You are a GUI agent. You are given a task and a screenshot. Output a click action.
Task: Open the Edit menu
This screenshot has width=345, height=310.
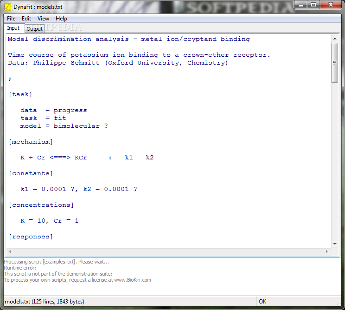click(26, 19)
